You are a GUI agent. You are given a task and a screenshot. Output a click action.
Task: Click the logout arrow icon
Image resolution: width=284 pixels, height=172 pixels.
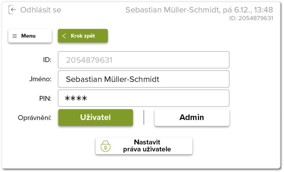click(12, 10)
